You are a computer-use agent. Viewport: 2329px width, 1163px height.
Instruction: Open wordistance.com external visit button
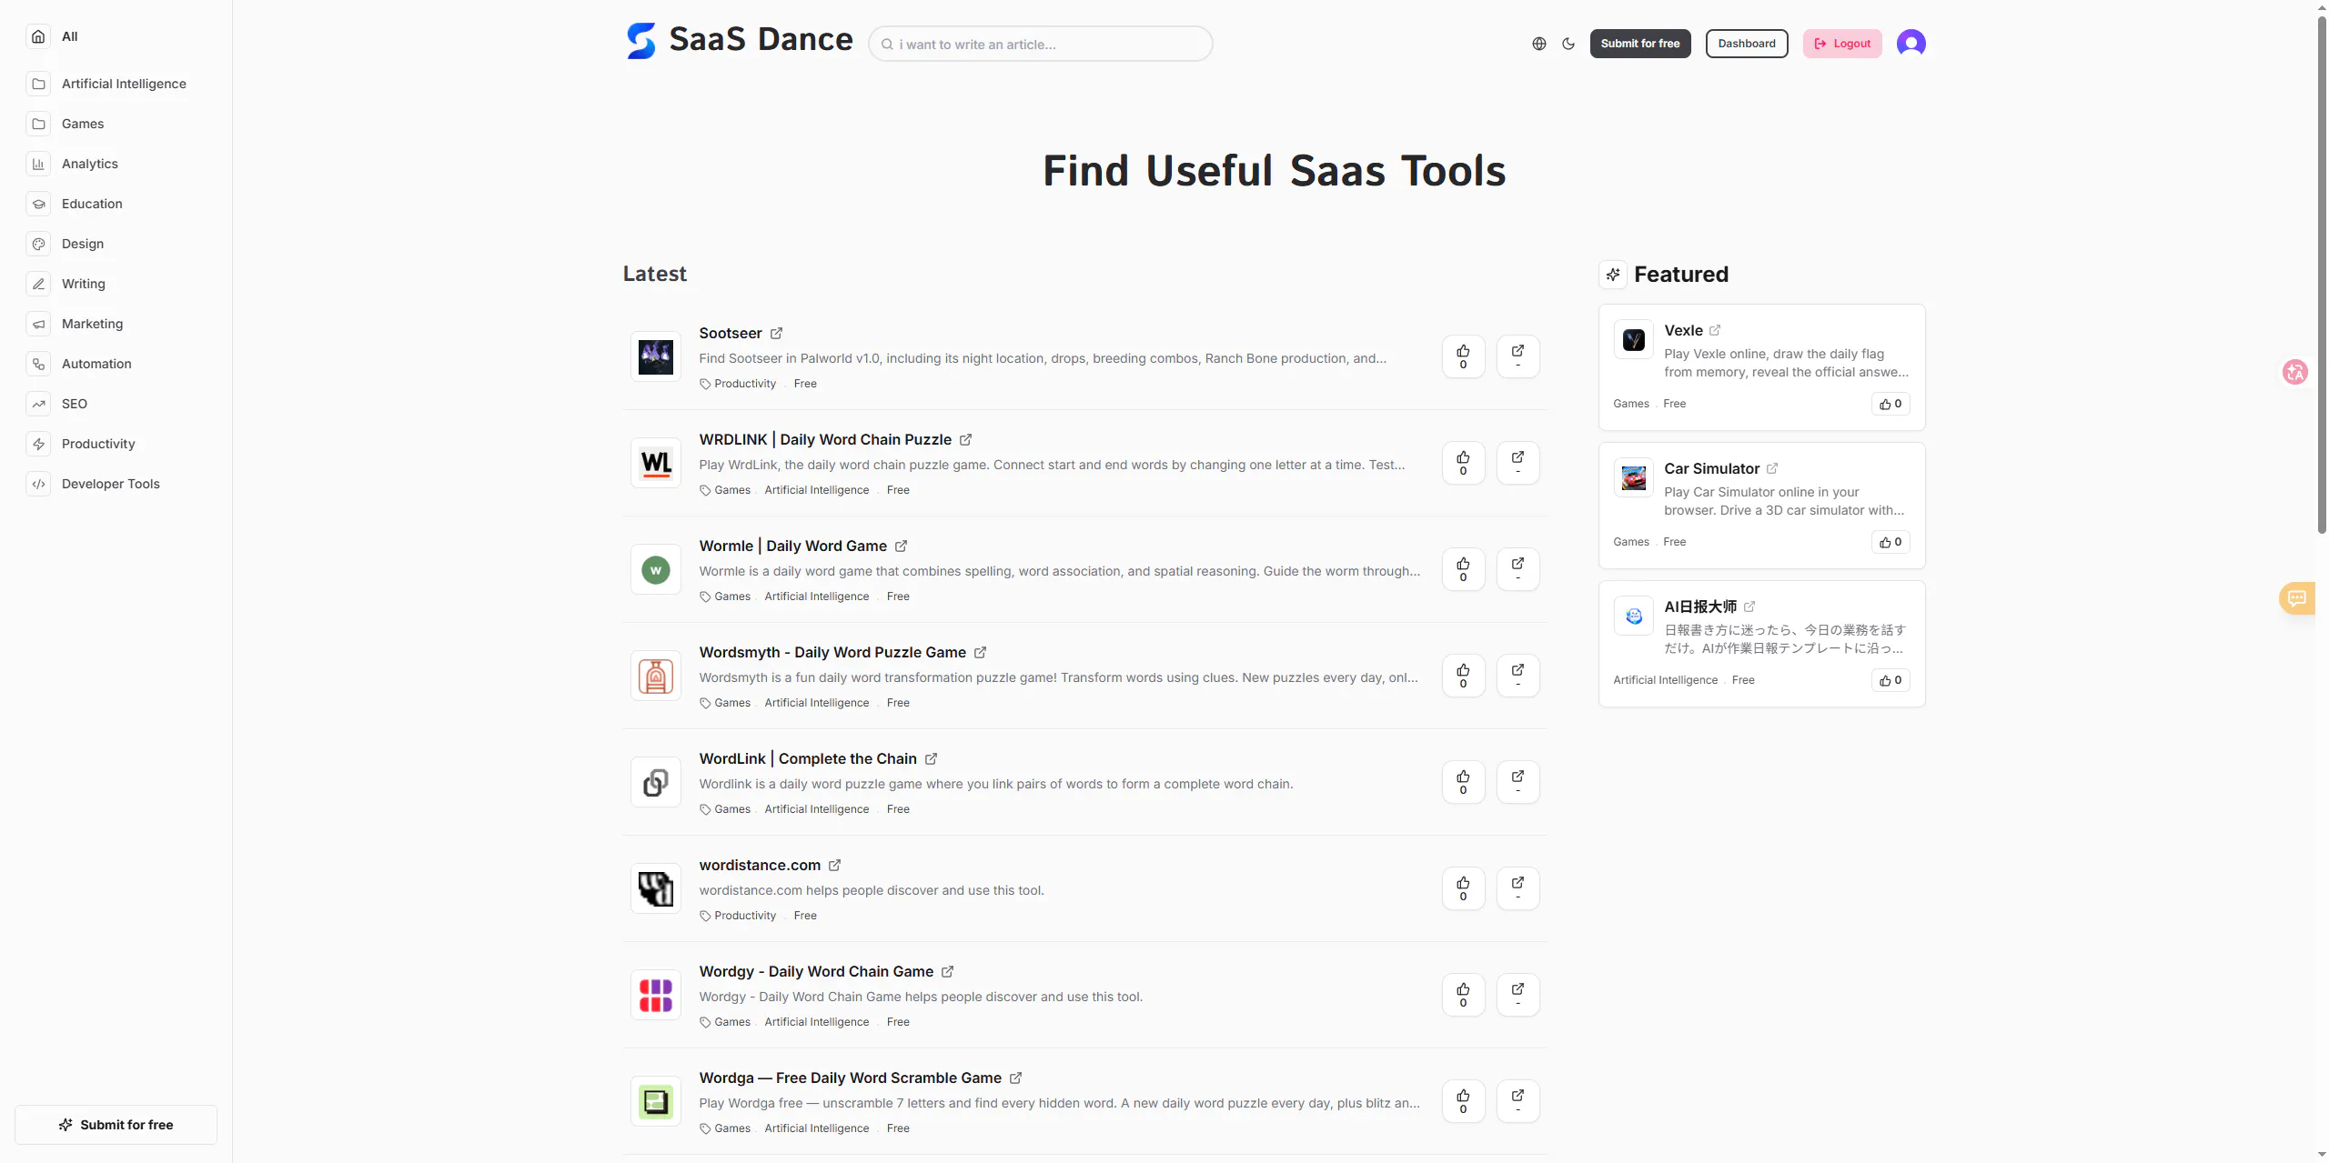[x=1517, y=888]
